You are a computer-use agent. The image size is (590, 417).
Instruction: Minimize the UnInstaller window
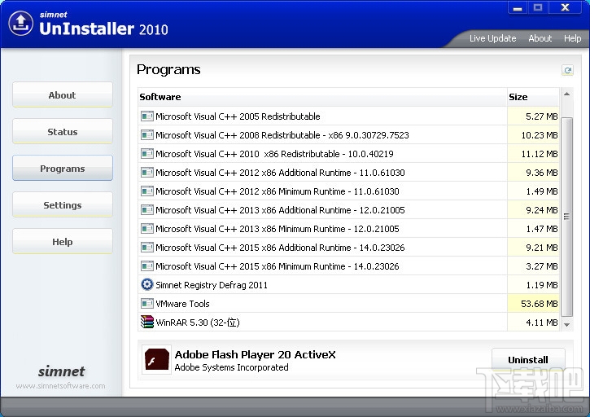click(518, 7)
